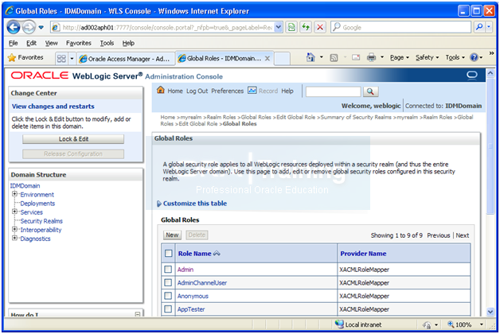
Task: Go back with the browser Back arrow
Action: point(14,27)
